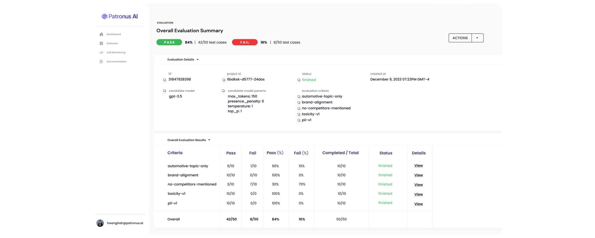The image size is (595, 238).
Task: View details for no-competitors-mentioned
Action: click(418, 185)
